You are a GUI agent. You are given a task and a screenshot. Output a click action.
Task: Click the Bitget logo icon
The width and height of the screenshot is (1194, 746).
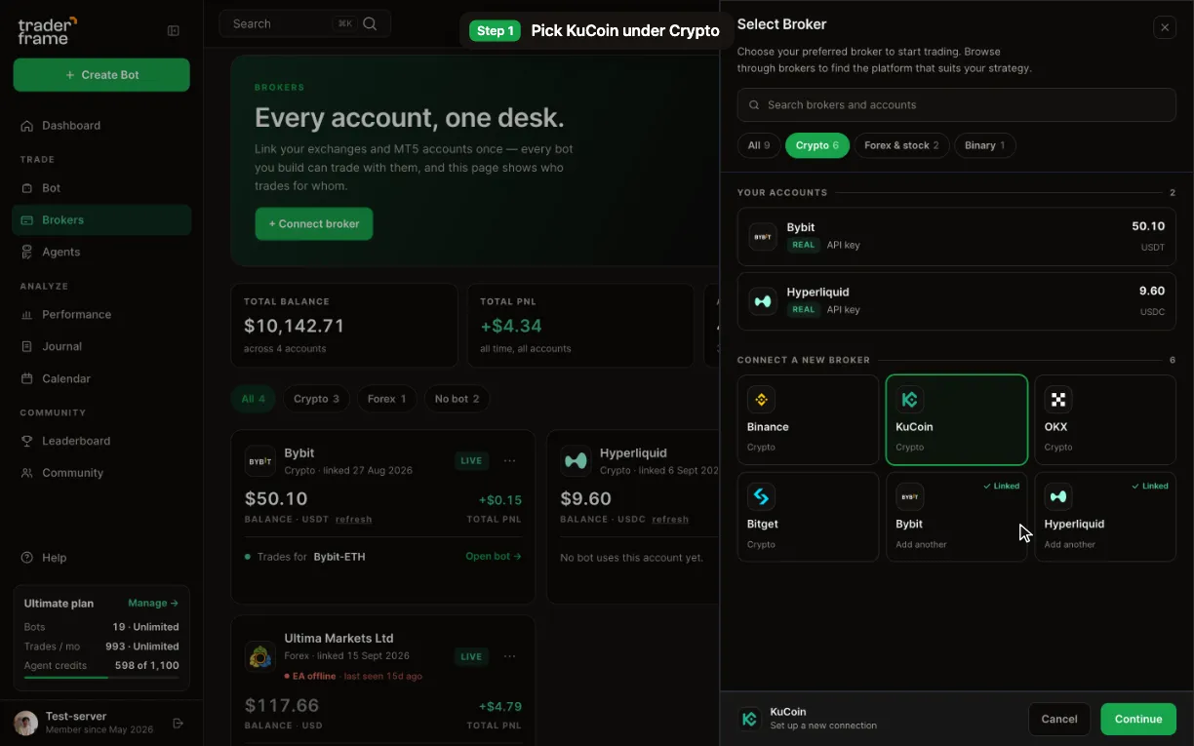761,497
